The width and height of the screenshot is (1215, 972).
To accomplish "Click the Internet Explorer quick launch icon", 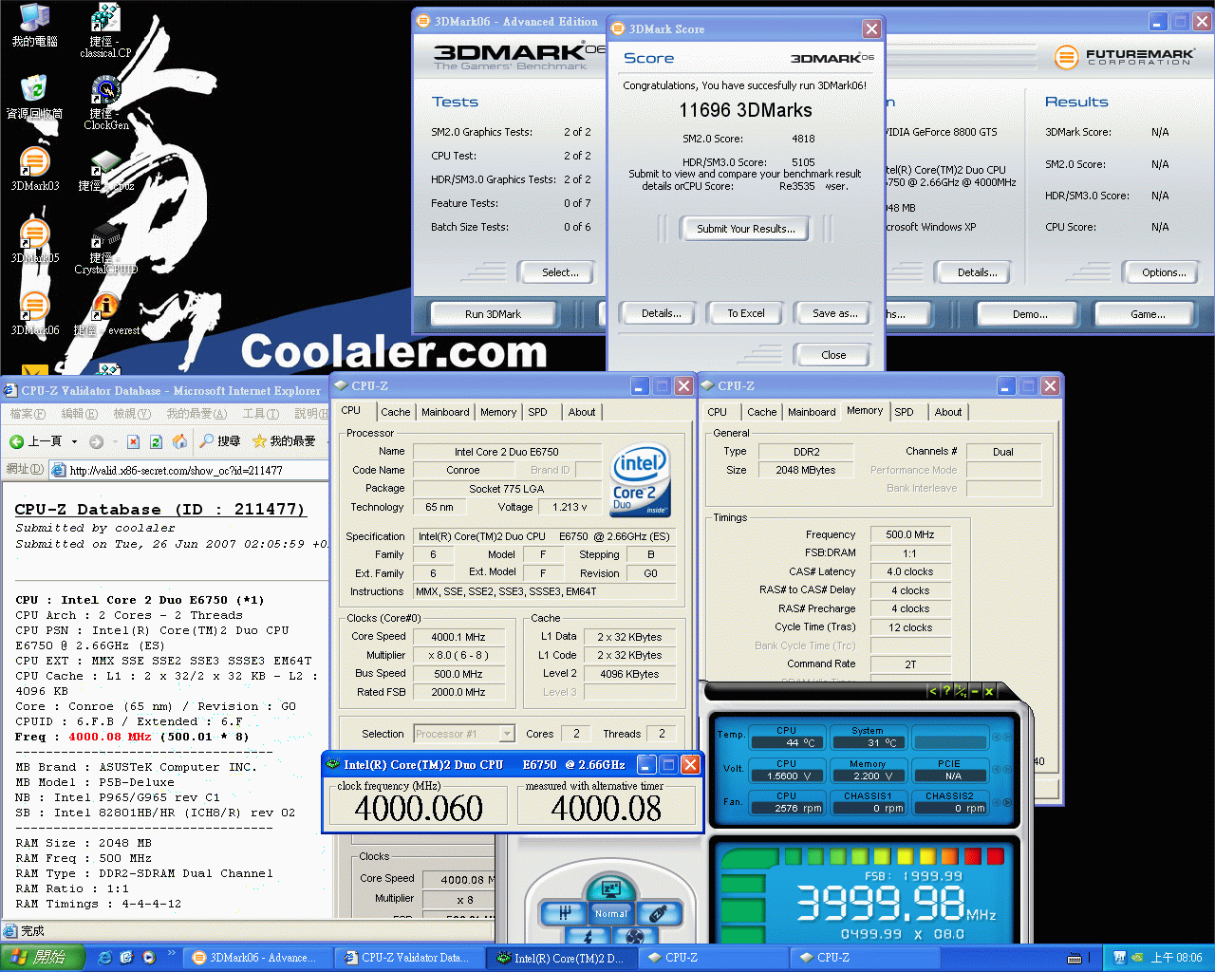I will [104, 958].
